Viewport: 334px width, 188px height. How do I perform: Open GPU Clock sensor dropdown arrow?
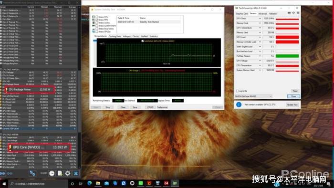click(260, 19)
